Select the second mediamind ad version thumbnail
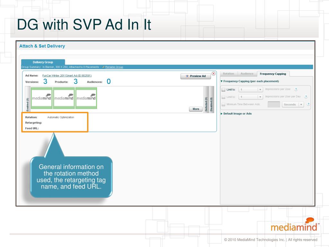Screen dimensions: 329x247 [64, 98]
